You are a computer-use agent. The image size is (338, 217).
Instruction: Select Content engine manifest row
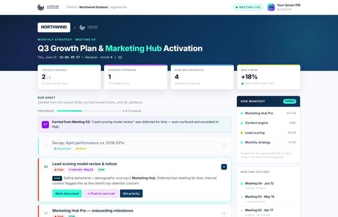[x=268, y=123]
